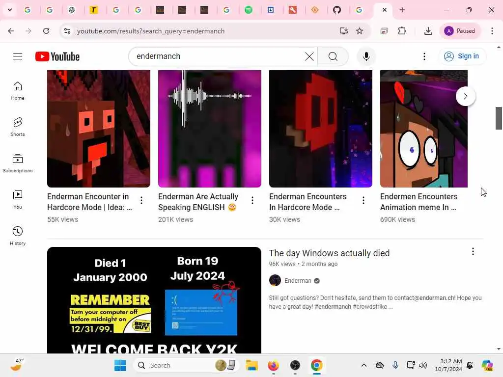The height and width of the screenshot is (377, 503).
Task: Click the scrollbar down arrow
Action: click(499, 349)
